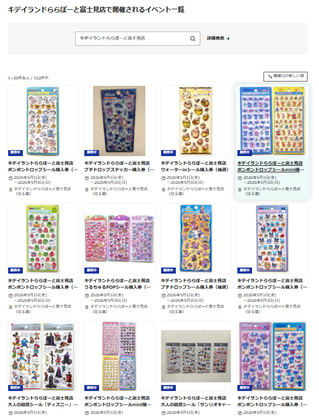
Task: Select the Disney 大人の図鑑シール thumbnail
Action: 43,356
